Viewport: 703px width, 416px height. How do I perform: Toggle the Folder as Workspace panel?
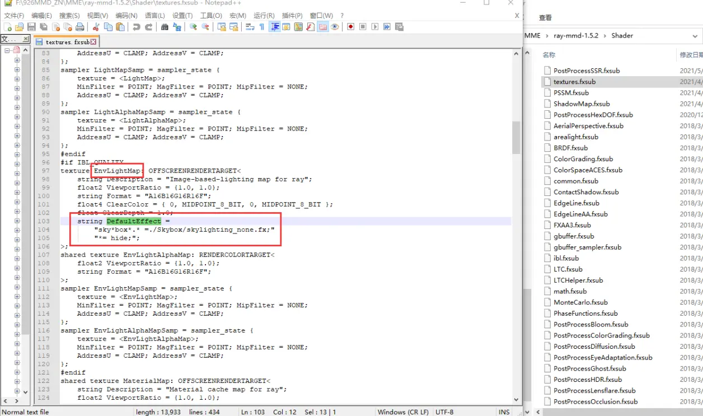pyautogui.click(x=322, y=27)
